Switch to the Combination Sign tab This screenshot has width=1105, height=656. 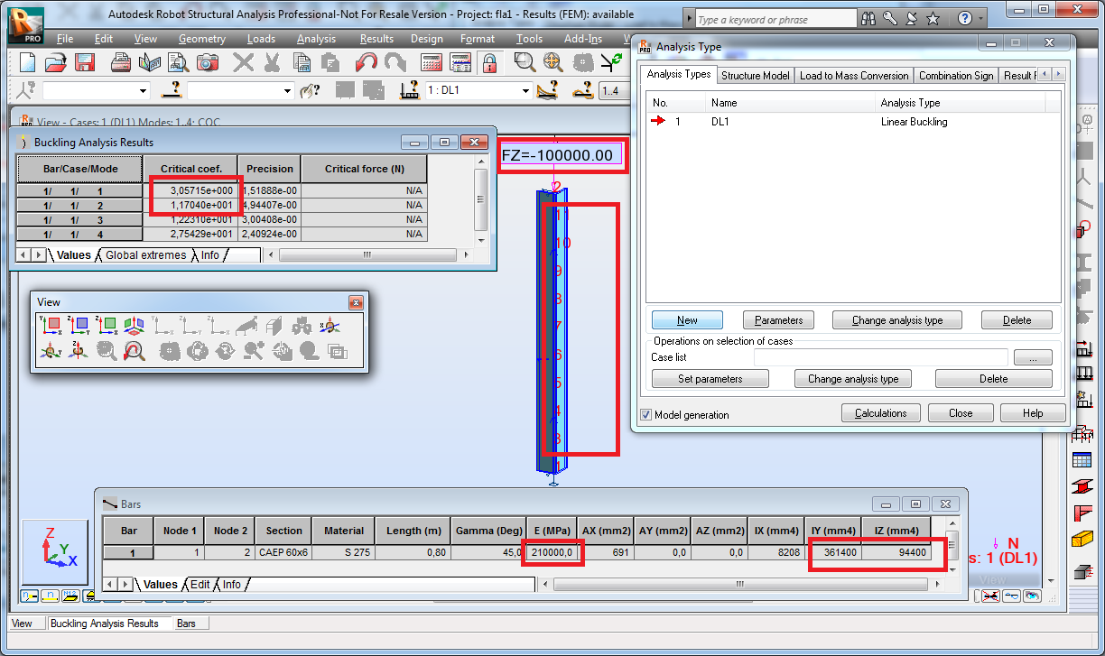tap(956, 76)
